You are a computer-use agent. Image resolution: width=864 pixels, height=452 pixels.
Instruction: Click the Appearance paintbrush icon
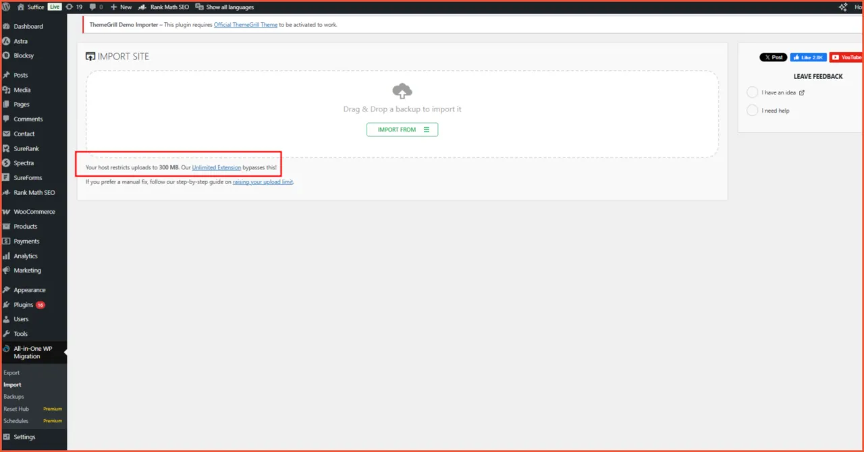point(7,289)
